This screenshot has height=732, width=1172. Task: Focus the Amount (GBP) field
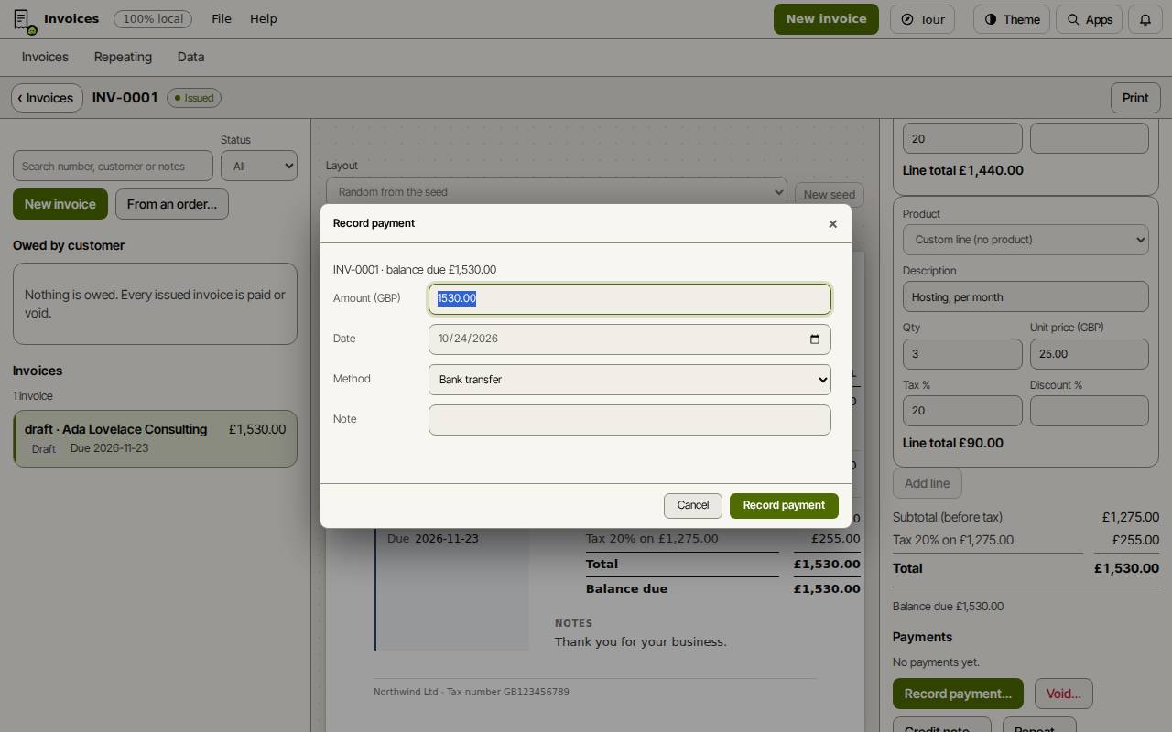(630, 299)
